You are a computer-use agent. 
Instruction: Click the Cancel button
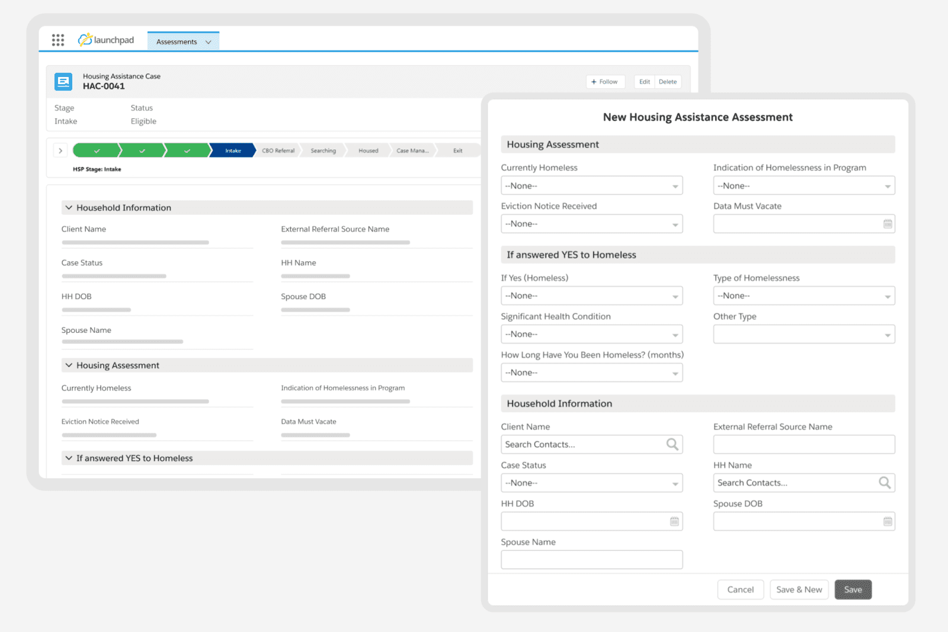pos(741,589)
